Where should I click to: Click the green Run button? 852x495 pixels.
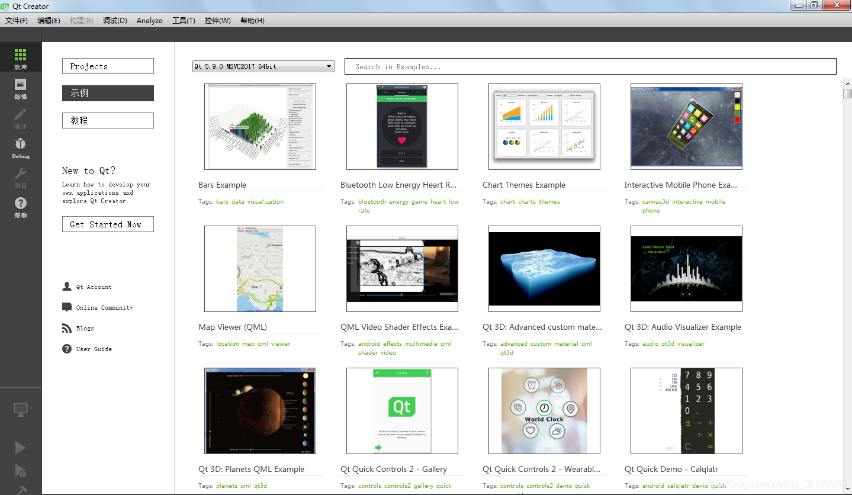point(20,447)
